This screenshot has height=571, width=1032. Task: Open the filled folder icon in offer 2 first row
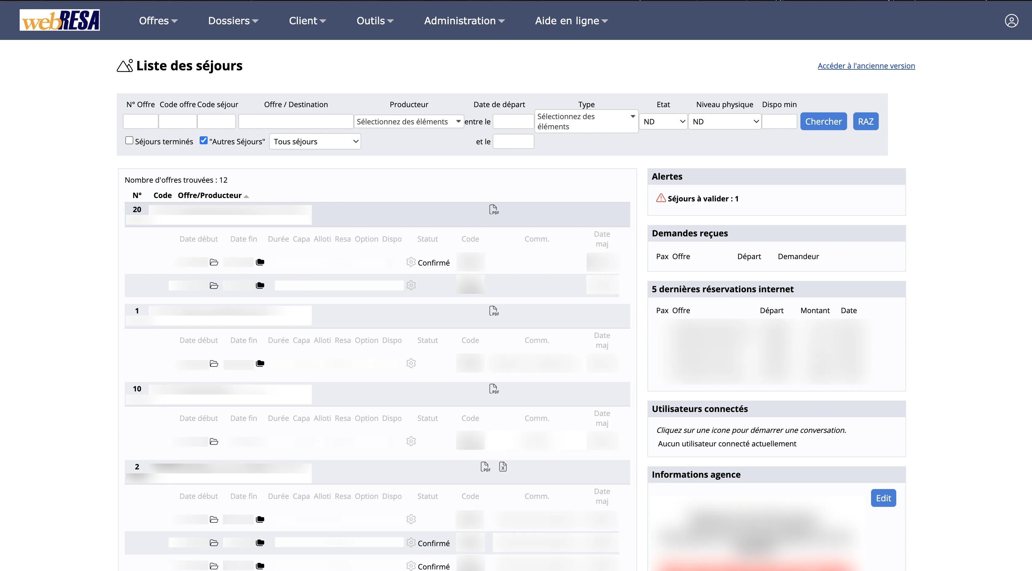(x=260, y=520)
